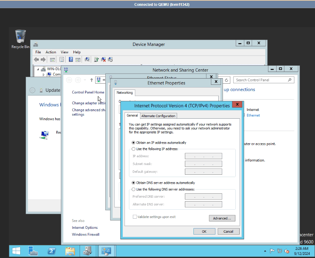Click the network tray icon
The height and width of the screenshot is (258, 315).
pyautogui.click(x=279, y=251)
